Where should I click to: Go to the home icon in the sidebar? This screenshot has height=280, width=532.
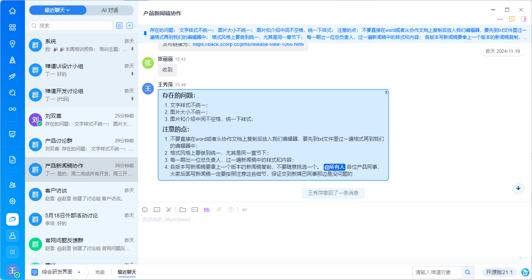pyautogui.click(x=12, y=11)
